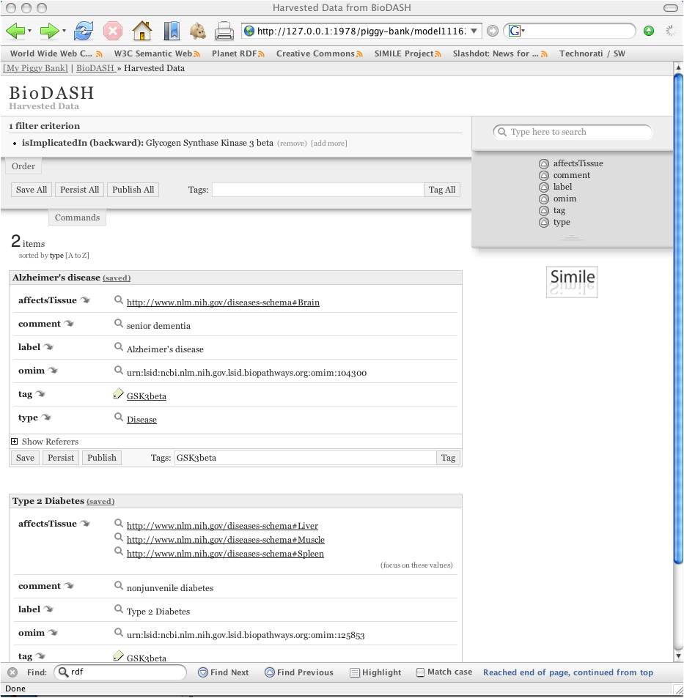684x698 pixels.
Task: Open the Order tab
Action: click(23, 166)
